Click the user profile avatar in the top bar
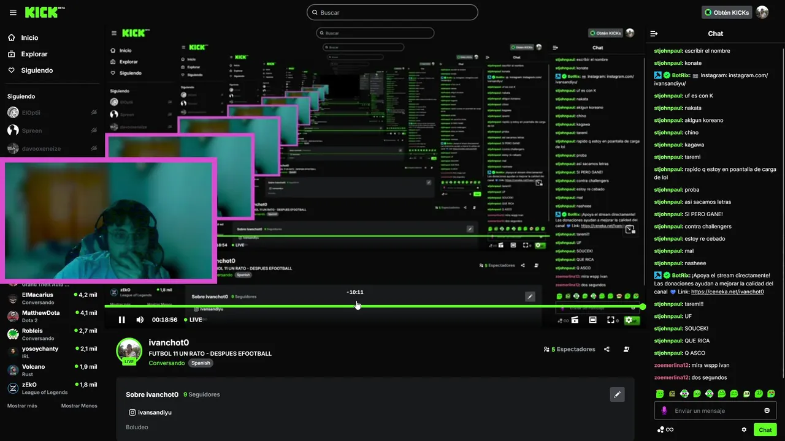The width and height of the screenshot is (785, 441). point(762,12)
